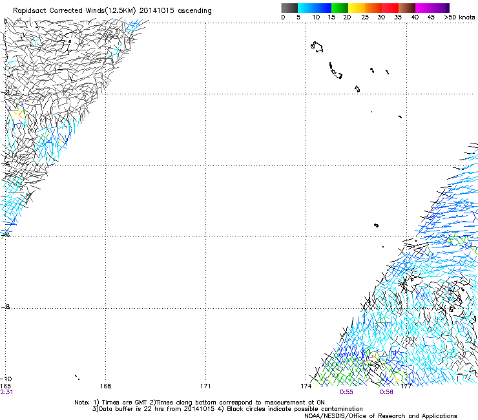478x420 pixels.
Task: Click the yellow 20-25 knots legend swatch
Action: click(357, 8)
